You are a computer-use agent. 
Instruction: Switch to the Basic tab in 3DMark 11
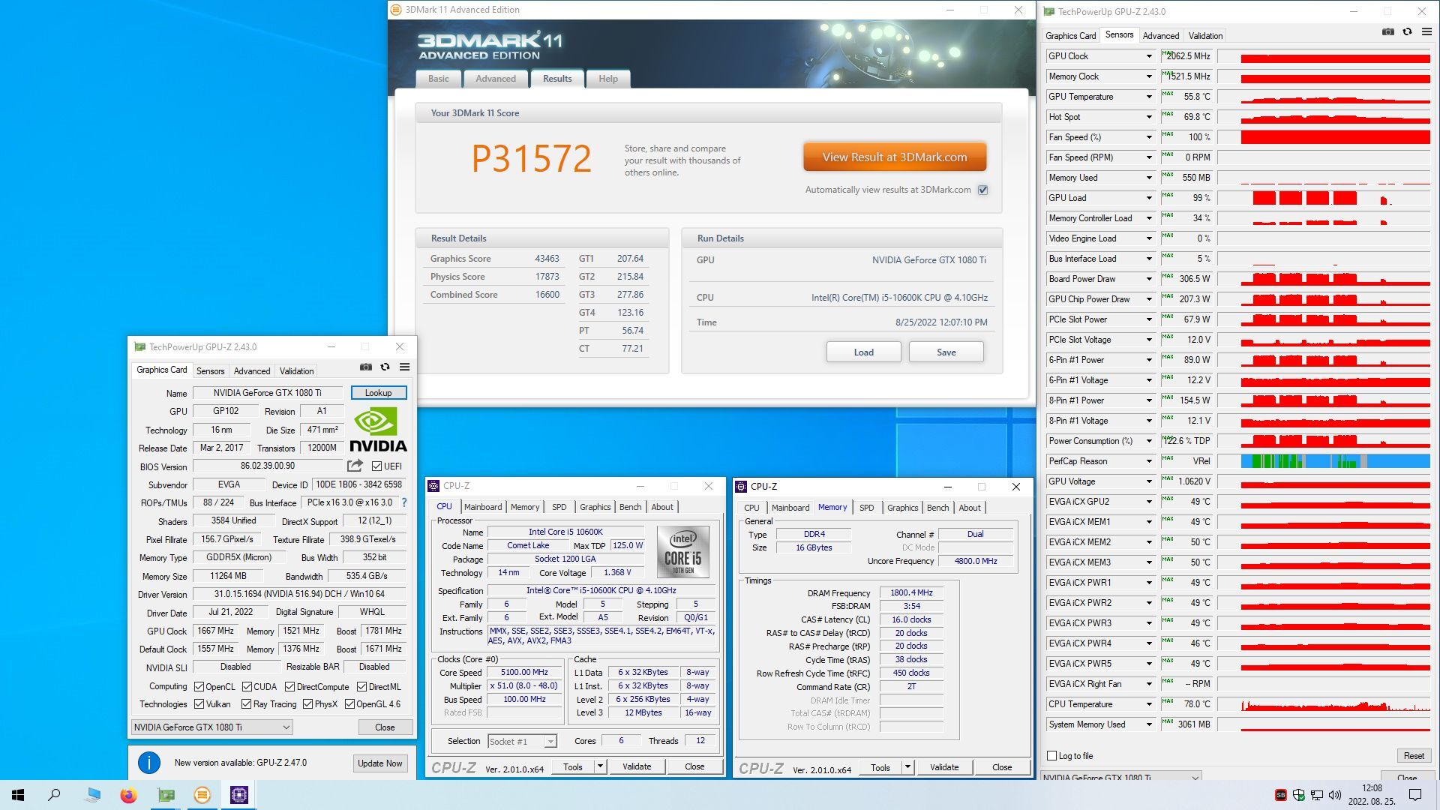tap(439, 79)
